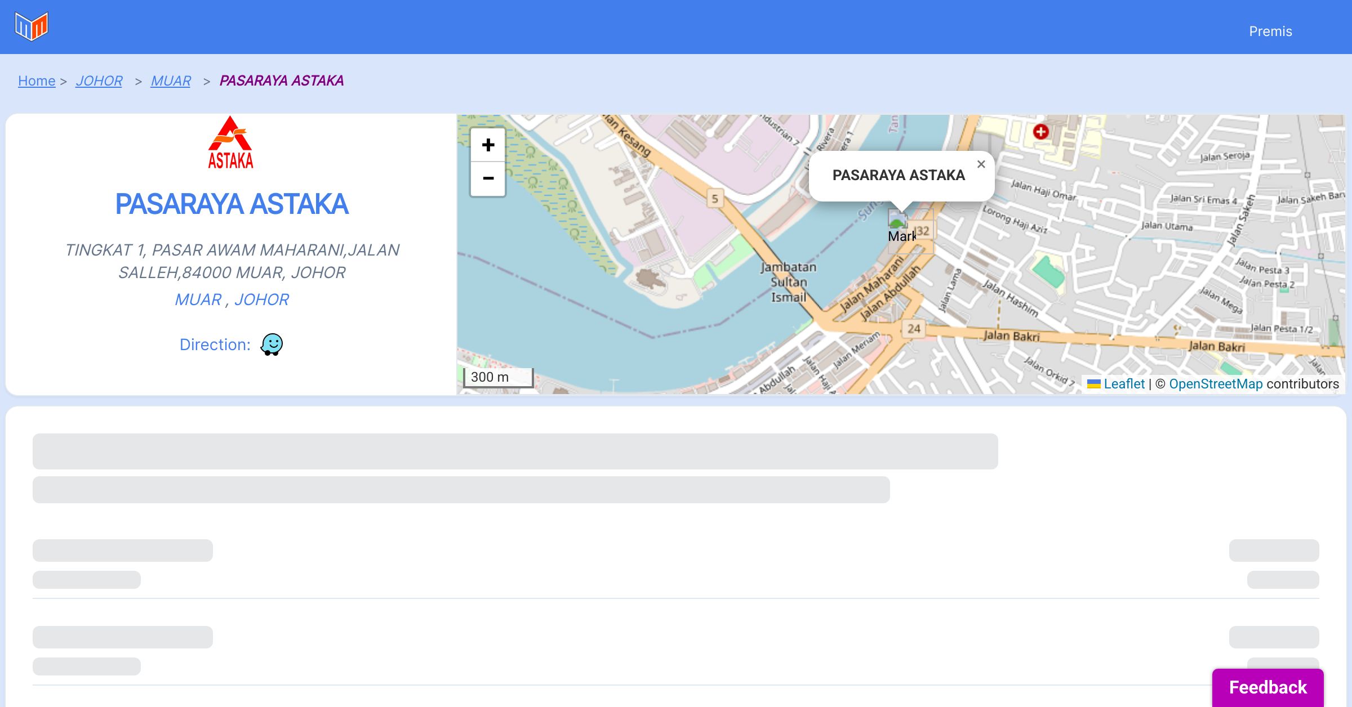Close the PASARAYA ASTAKA map popup
The width and height of the screenshot is (1352, 707).
click(981, 164)
